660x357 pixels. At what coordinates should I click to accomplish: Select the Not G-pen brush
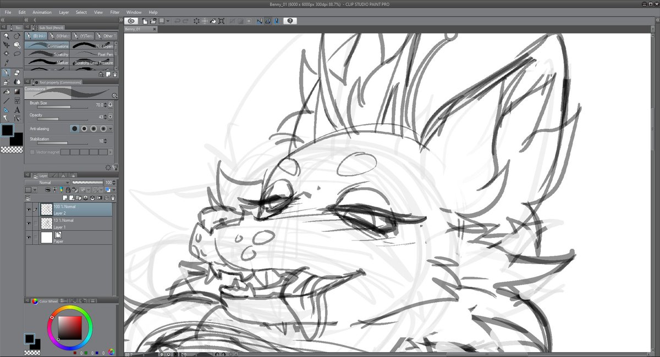92,46
